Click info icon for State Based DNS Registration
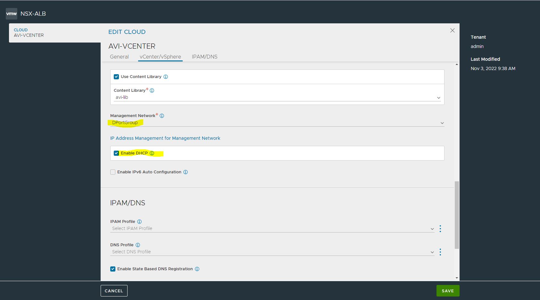 click(197, 269)
